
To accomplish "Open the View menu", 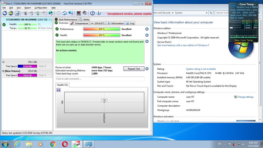I will tap(19, 8).
